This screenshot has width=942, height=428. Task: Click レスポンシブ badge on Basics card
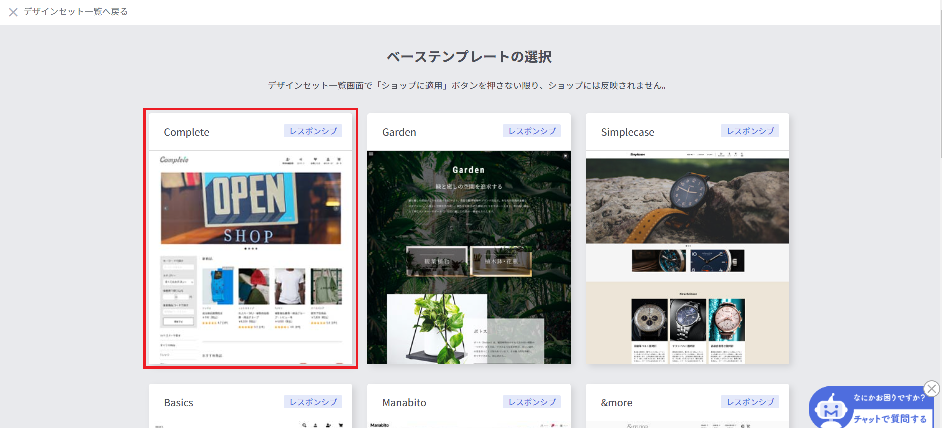(313, 402)
